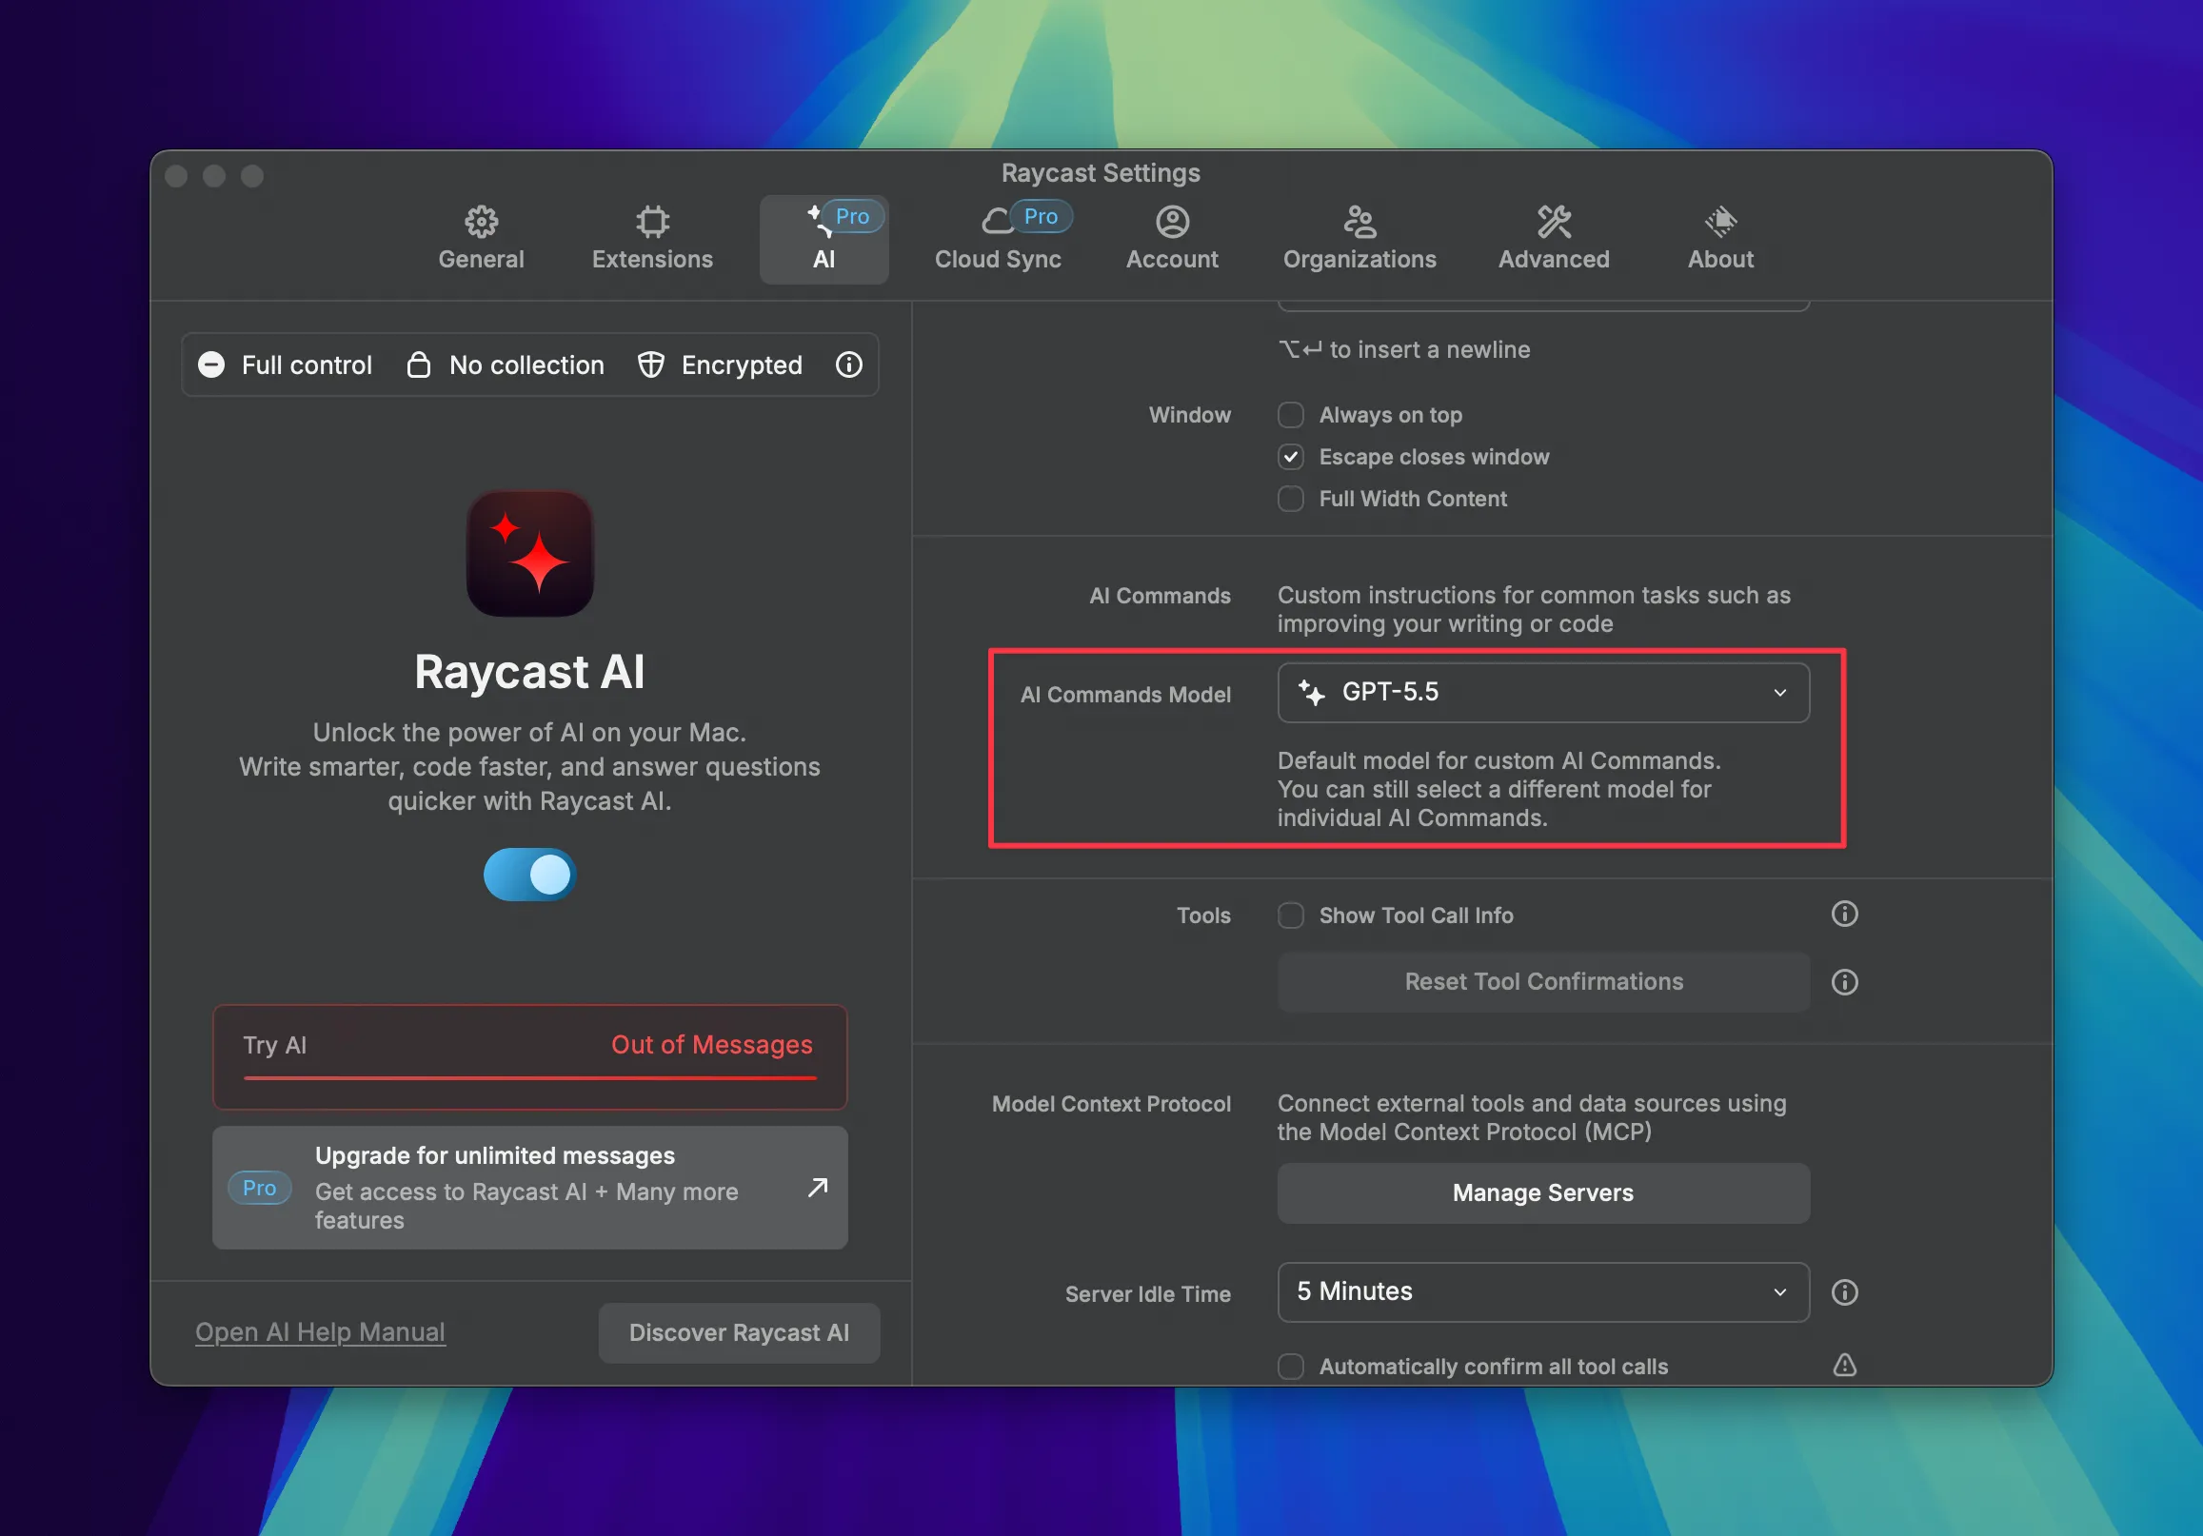Click the About Raycast icon
This screenshot has width=2203, height=1536.
1720,222
